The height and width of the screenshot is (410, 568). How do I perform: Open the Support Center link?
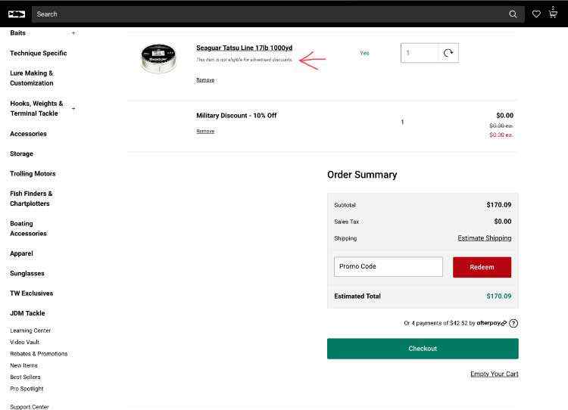[x=30, y=407]
